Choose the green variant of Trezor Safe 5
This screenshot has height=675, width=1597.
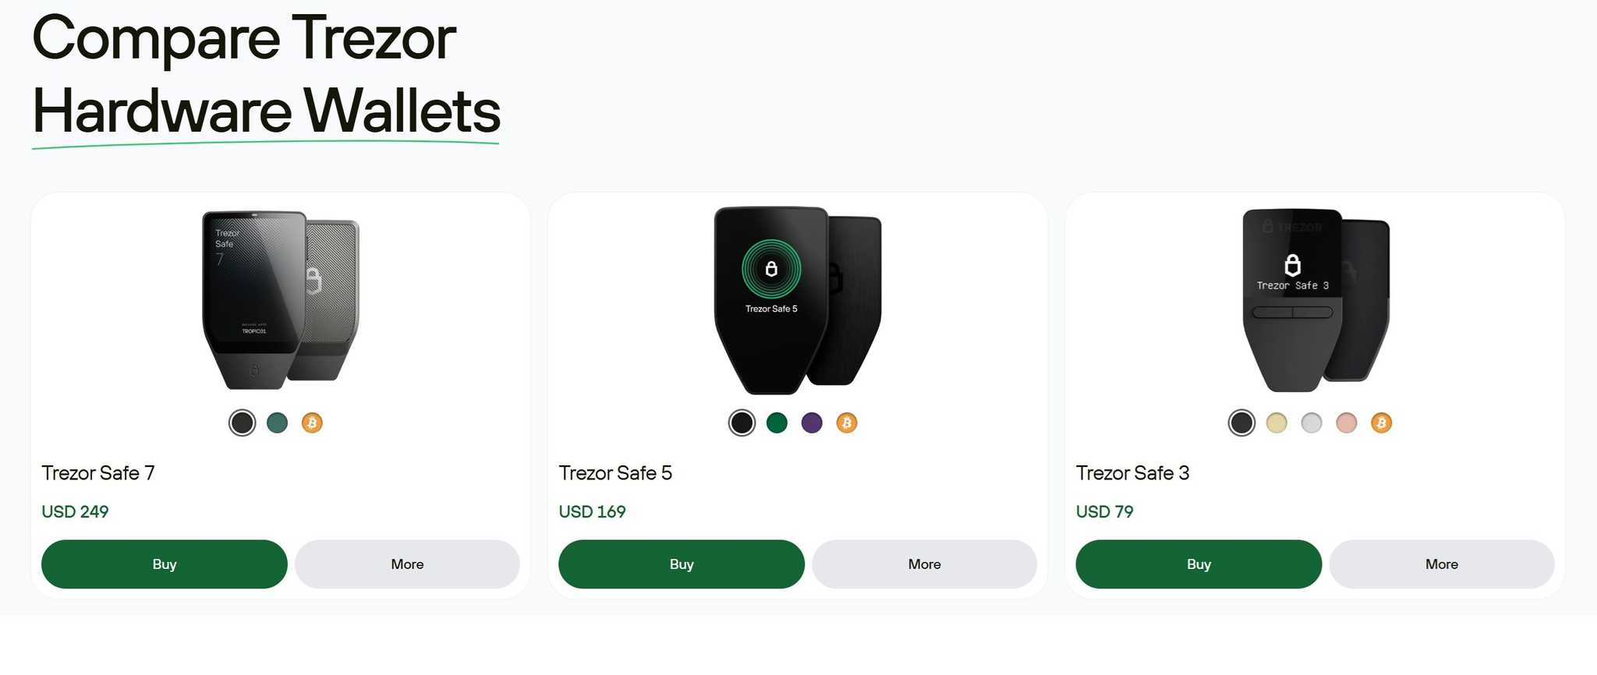[777, 422]
